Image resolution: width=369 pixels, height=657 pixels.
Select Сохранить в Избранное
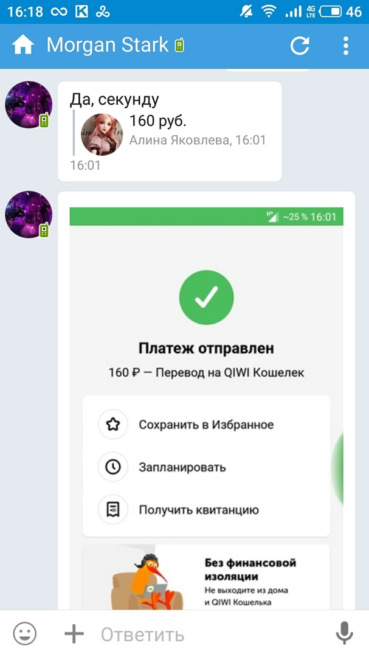click(x=206, y=425)
